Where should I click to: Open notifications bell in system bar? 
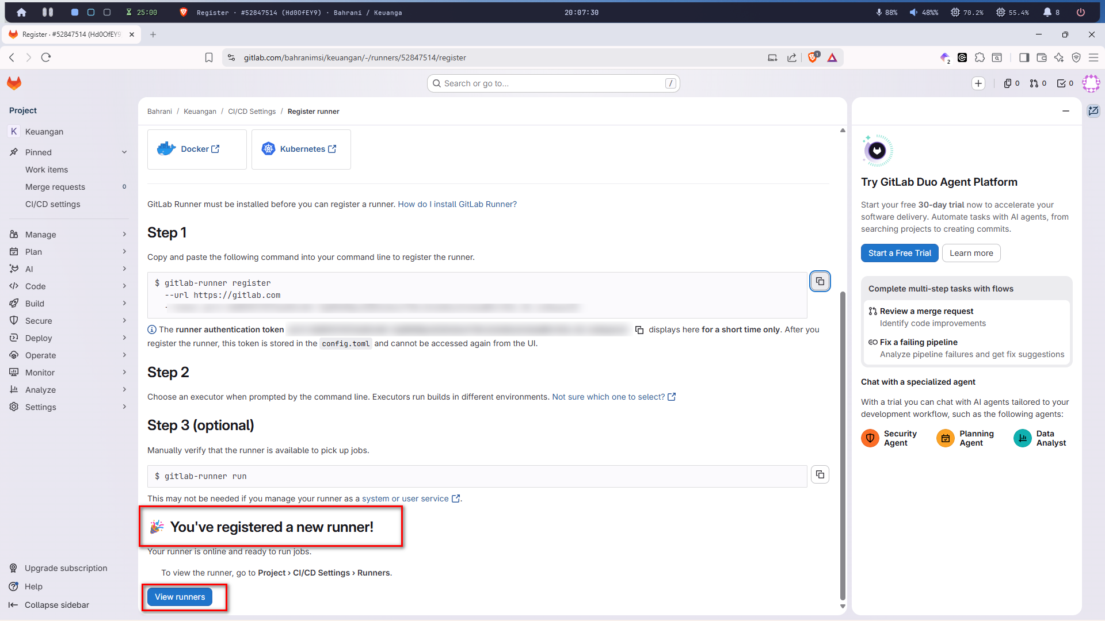point(1047,12)
